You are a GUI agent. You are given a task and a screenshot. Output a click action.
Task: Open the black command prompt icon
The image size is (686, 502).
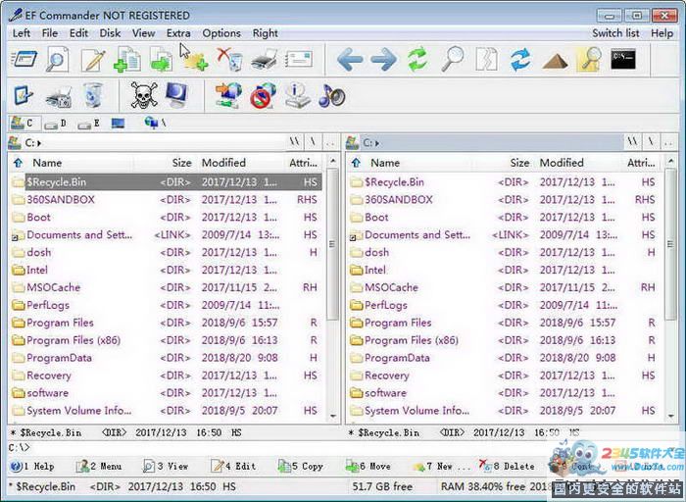623,59
